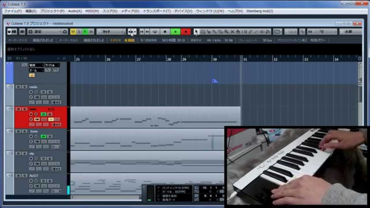370x208 pixels.
Task: Select the Range Selection tool
Action: 203,32
